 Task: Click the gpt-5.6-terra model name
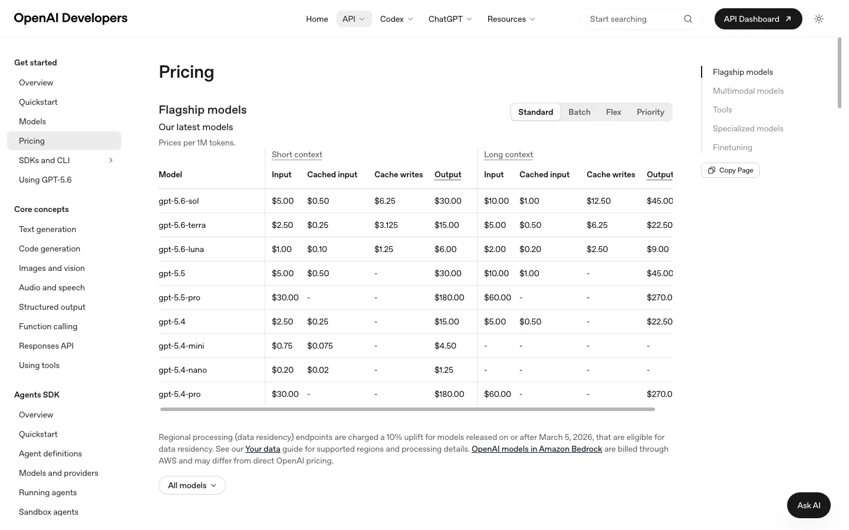(182, 225)
